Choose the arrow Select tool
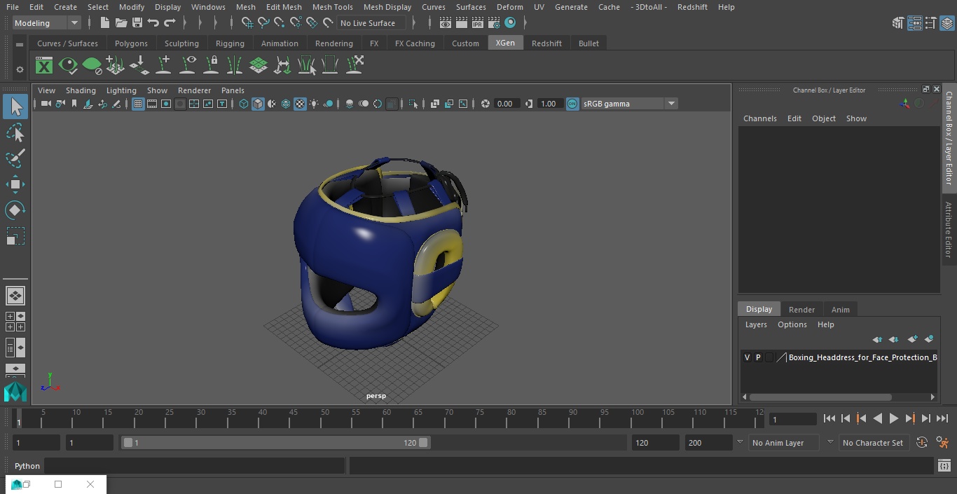The image size is (957, 494). (x=15, y=107)
